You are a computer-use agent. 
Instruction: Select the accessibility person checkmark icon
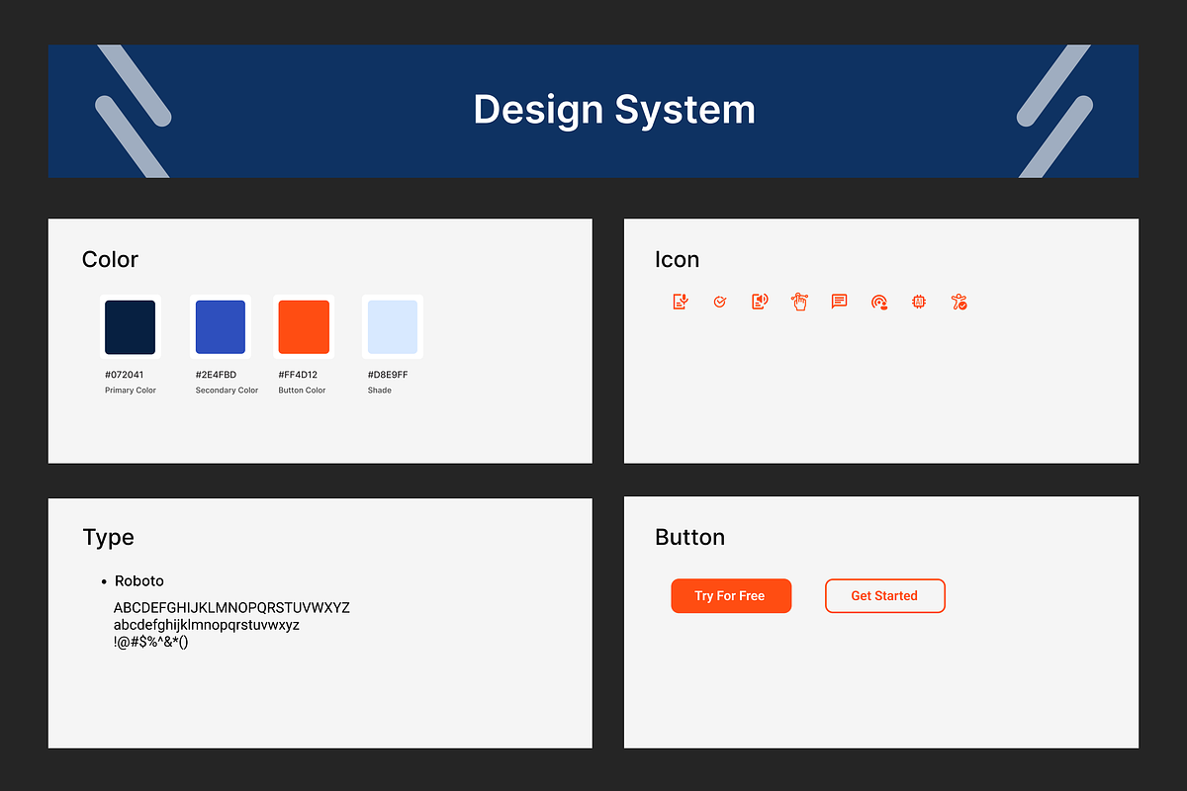pyautogui.click(x=959, y=303)
